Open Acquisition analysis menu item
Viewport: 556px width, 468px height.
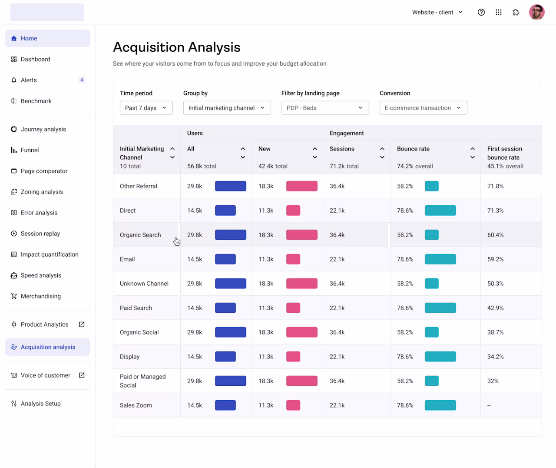[48, 347]
